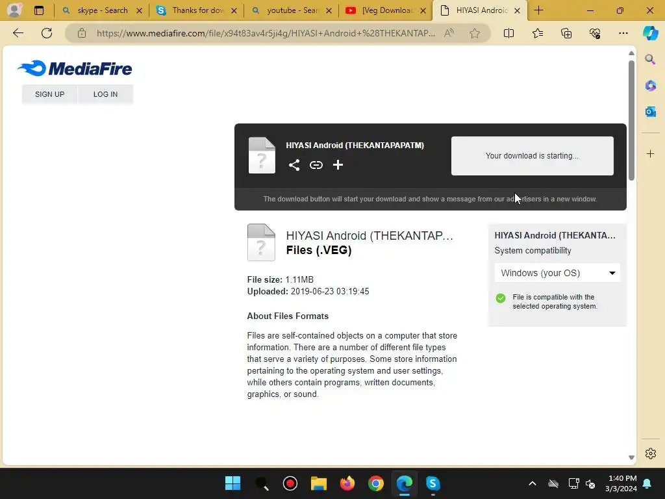This screenshot has height=499, width=665.
Task: Click the Microsoft Edge taskbar icon
Action: [x=404, y=483]
